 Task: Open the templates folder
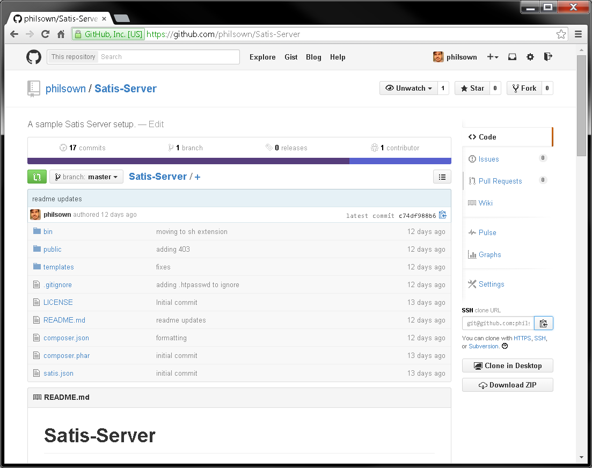59,267
